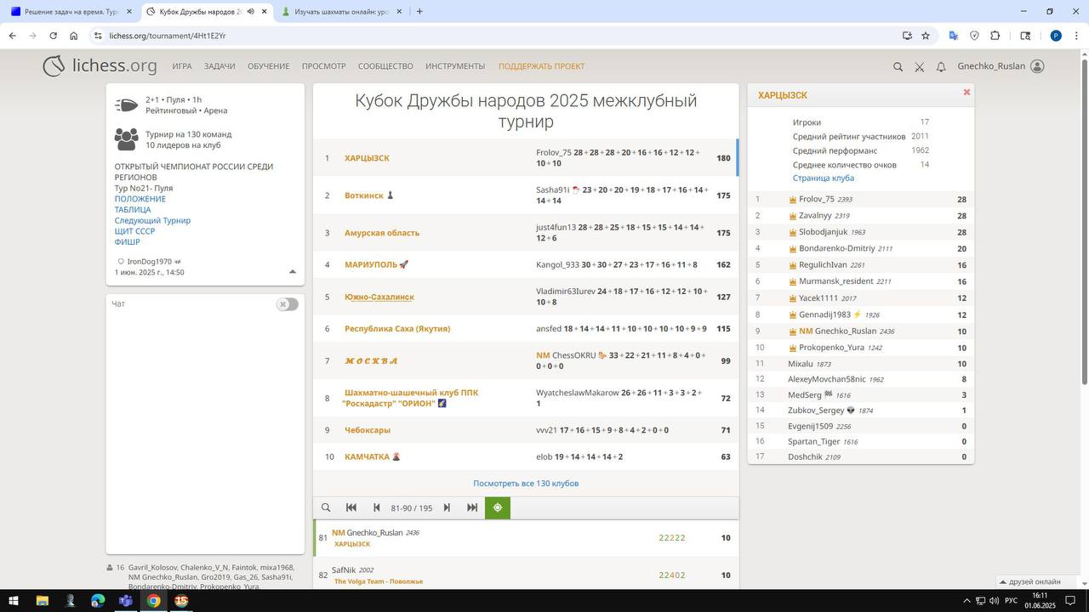Click the address bar URL

point(168,36)
